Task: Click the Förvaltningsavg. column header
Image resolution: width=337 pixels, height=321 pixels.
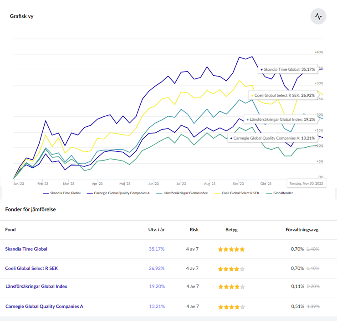Action: (x=302, y=229)
